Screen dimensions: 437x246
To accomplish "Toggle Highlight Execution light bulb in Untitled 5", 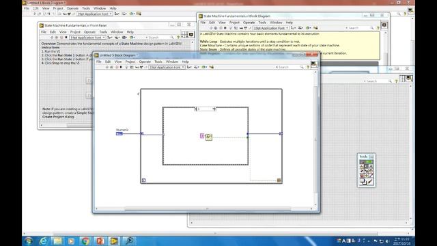I will click(126, 67).
